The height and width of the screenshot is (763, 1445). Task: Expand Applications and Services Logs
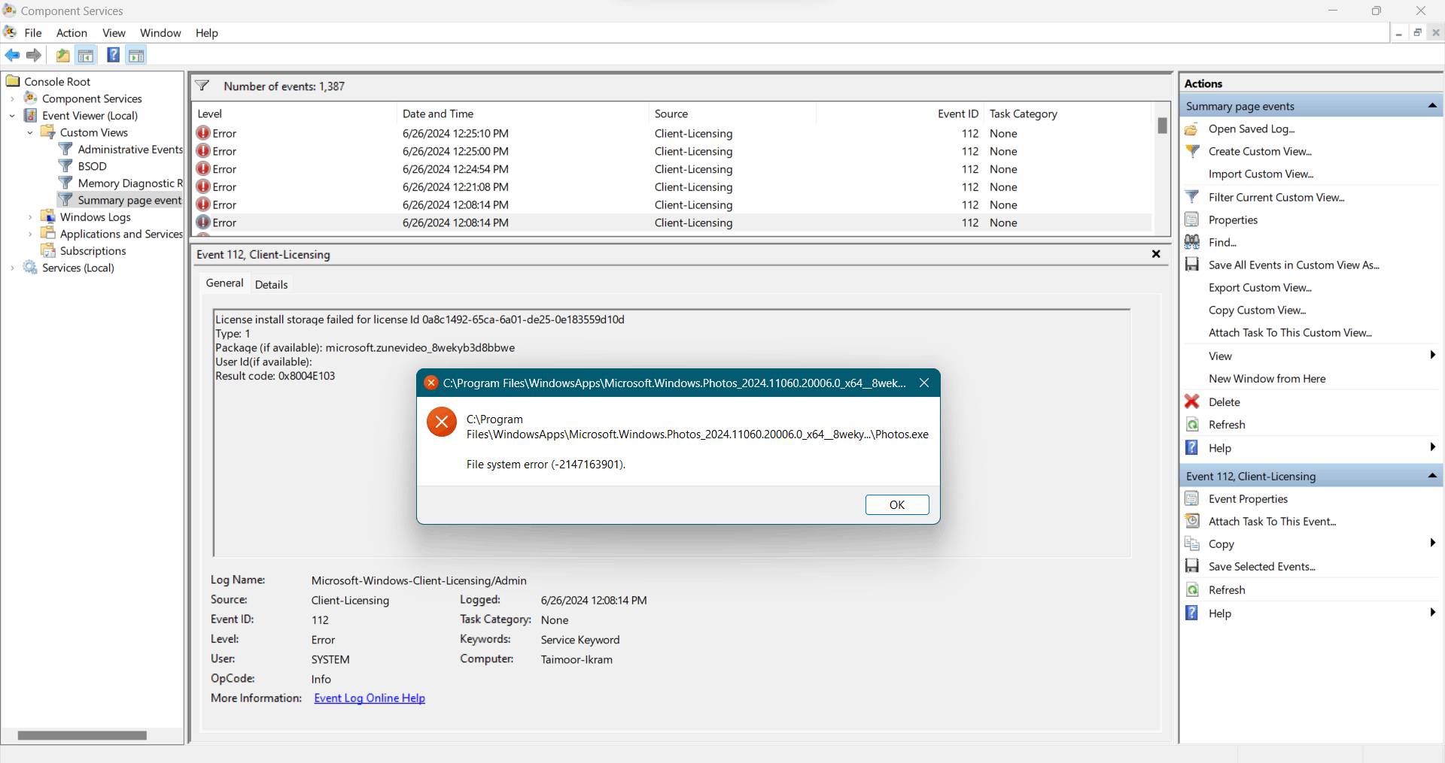coord(30,234)
